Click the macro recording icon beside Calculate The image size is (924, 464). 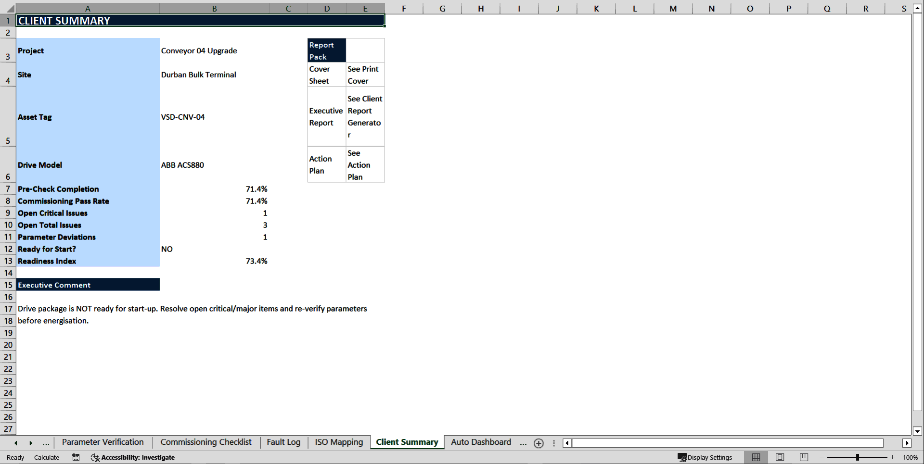76,457
